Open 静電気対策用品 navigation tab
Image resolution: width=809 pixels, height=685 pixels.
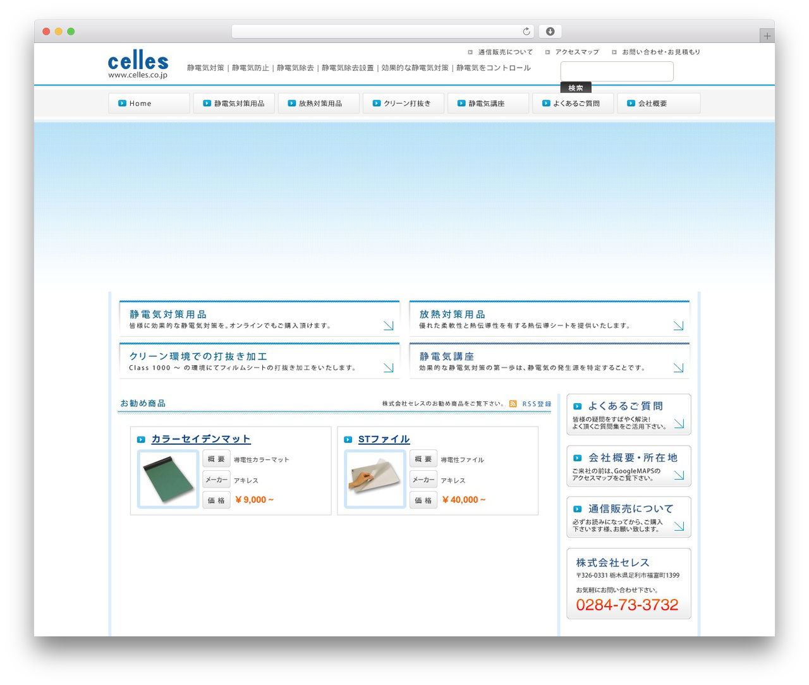234,103
